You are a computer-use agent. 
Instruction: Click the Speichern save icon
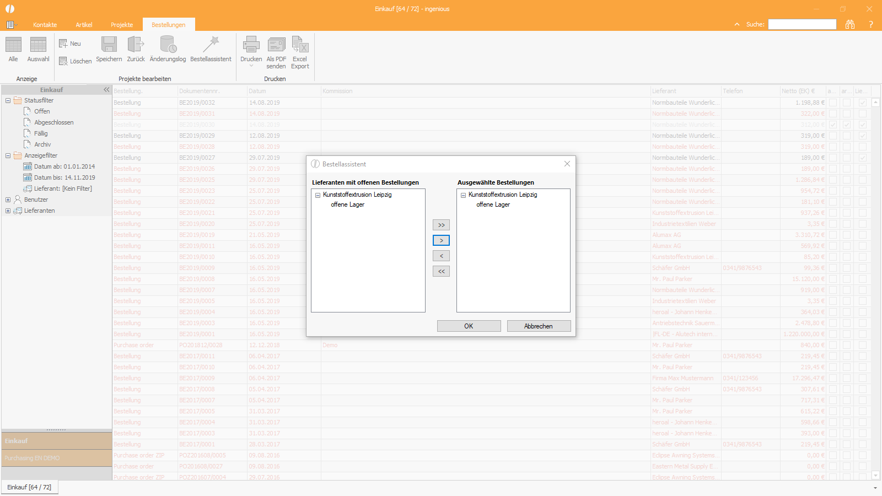pos(109,45)
